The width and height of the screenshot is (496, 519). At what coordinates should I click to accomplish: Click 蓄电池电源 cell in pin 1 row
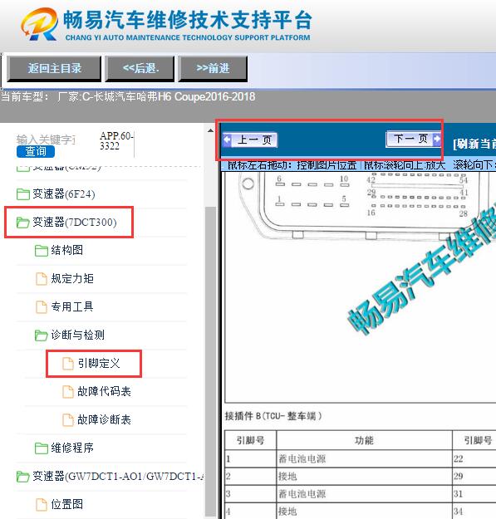(364, 458)
